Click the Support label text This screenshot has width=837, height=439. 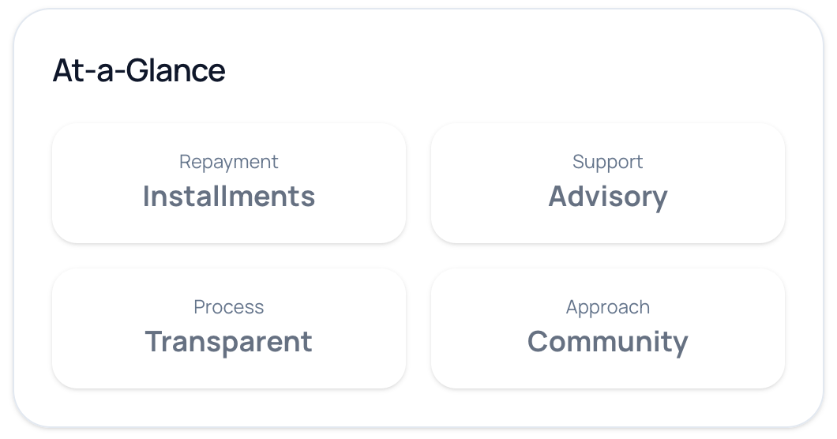pos(608,162)
